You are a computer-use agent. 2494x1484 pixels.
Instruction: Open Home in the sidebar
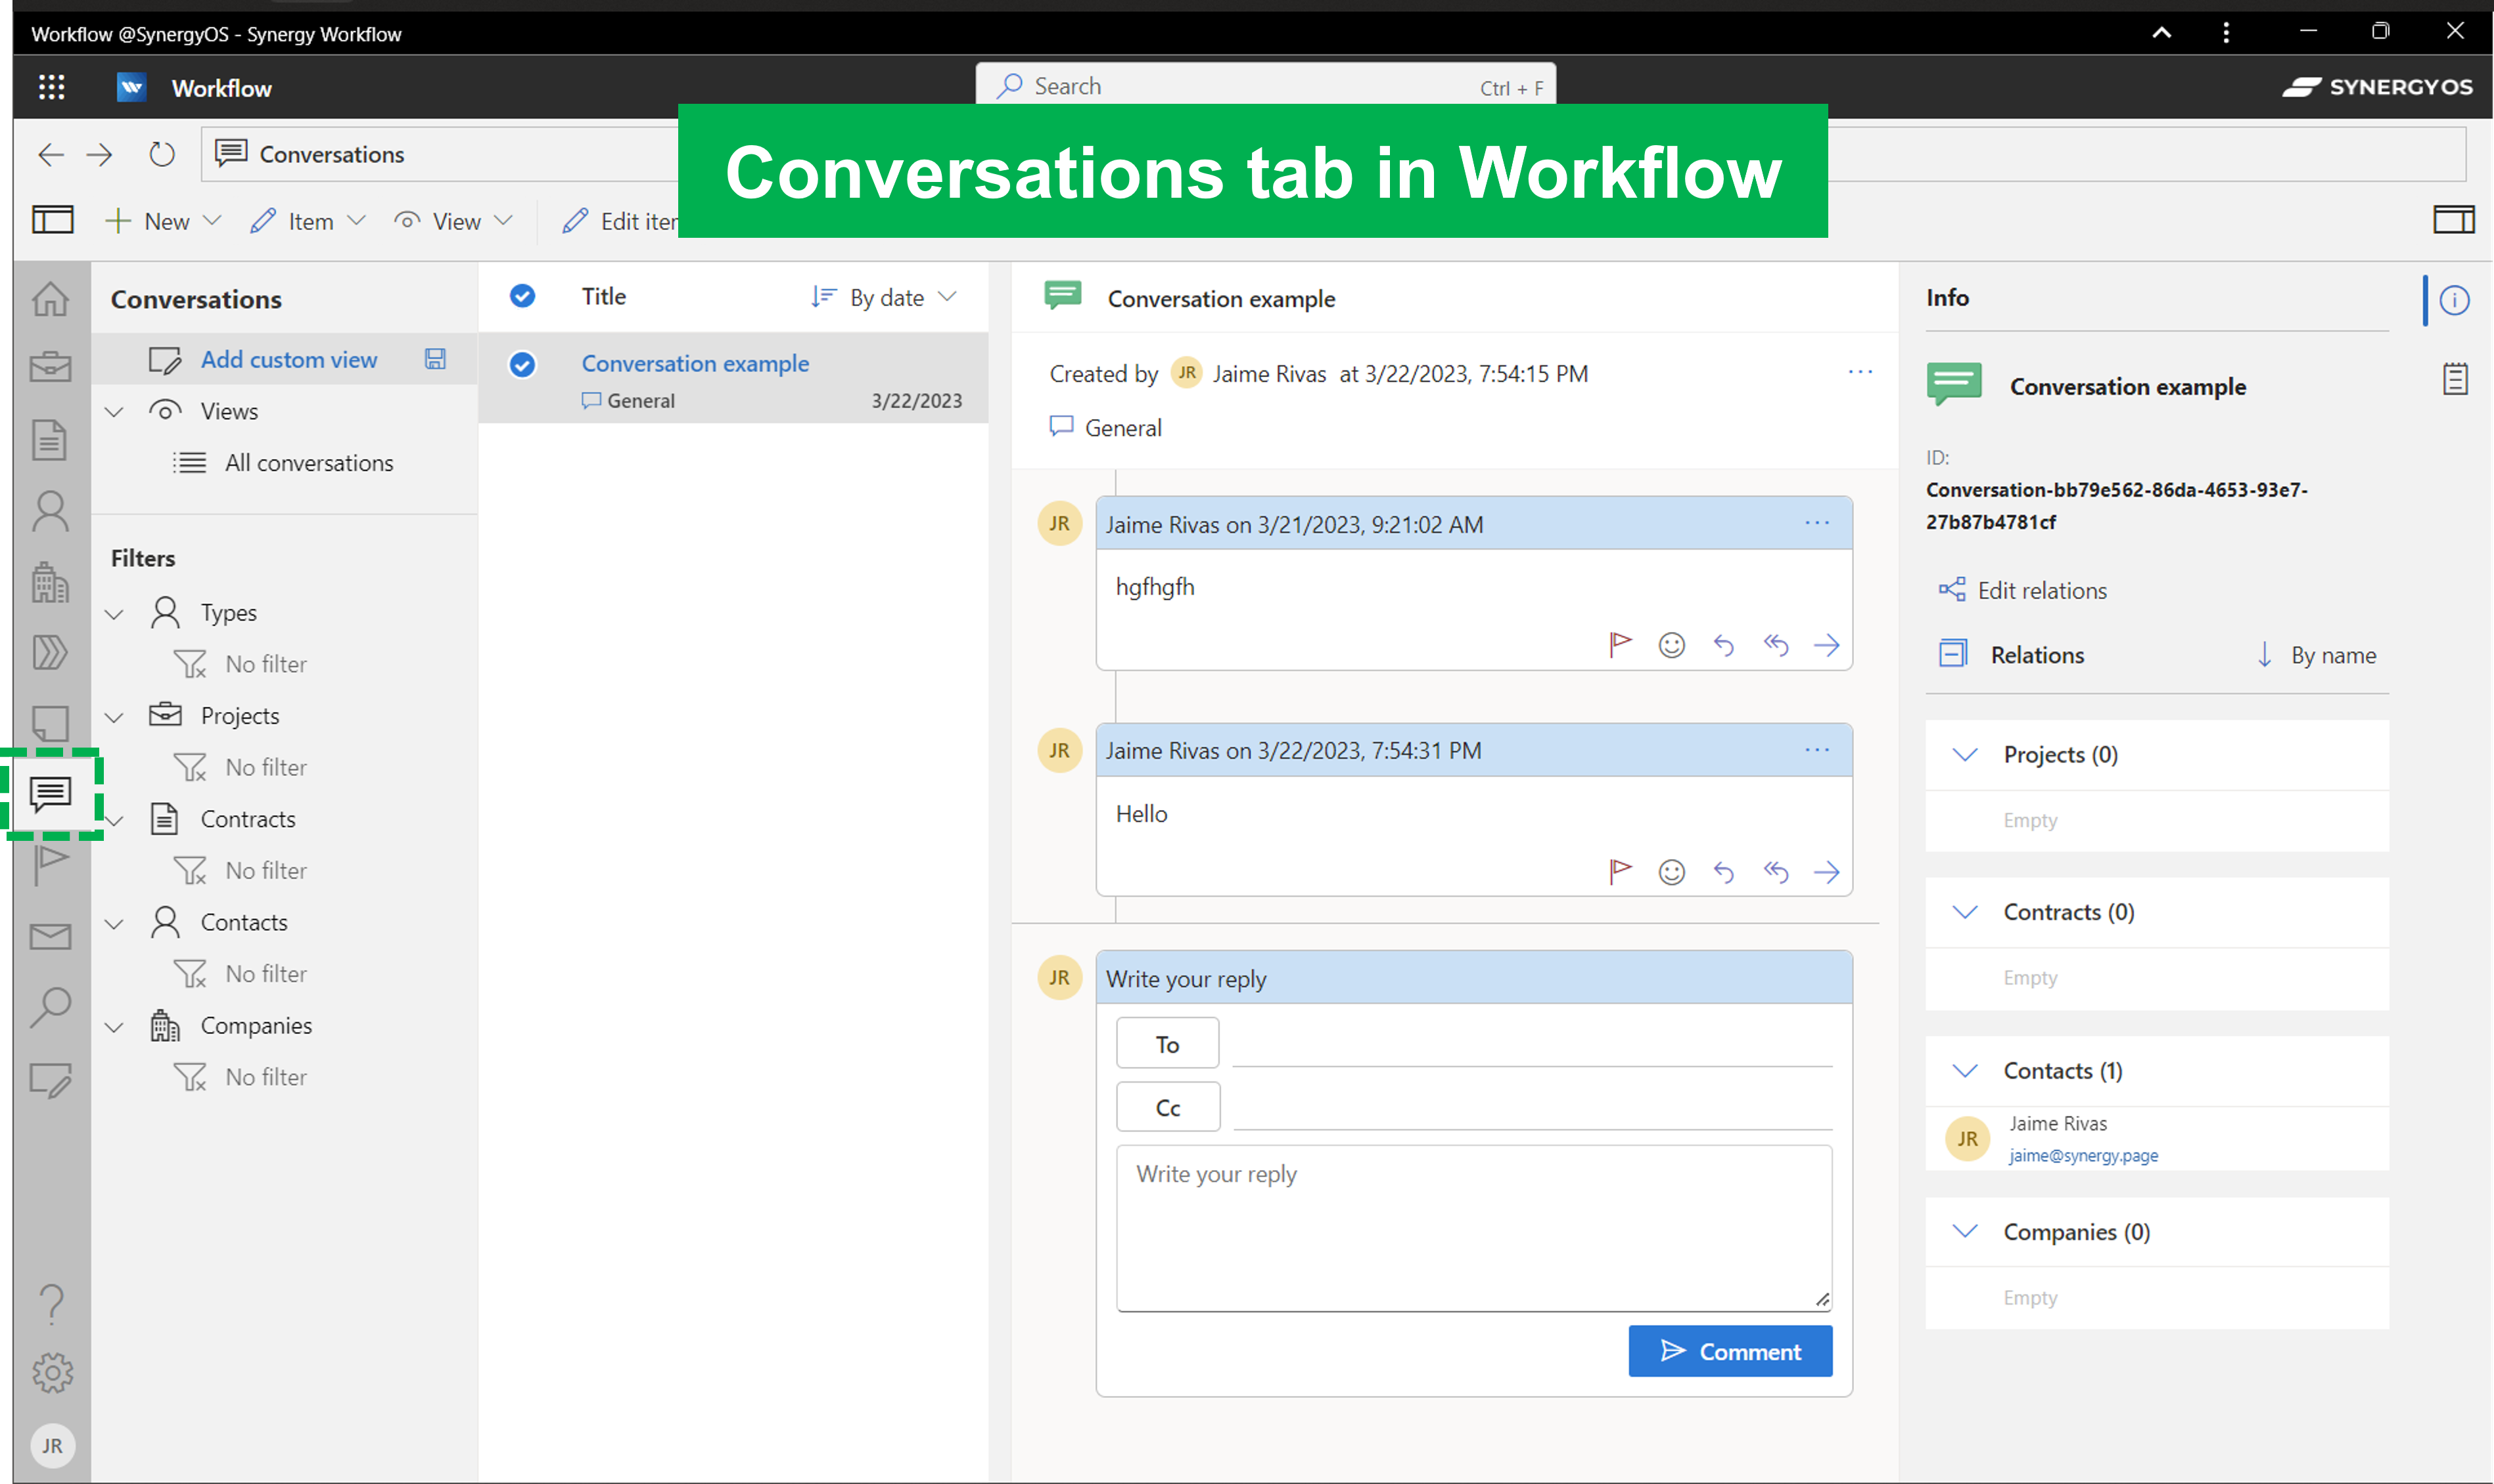[x=51, y=298]
